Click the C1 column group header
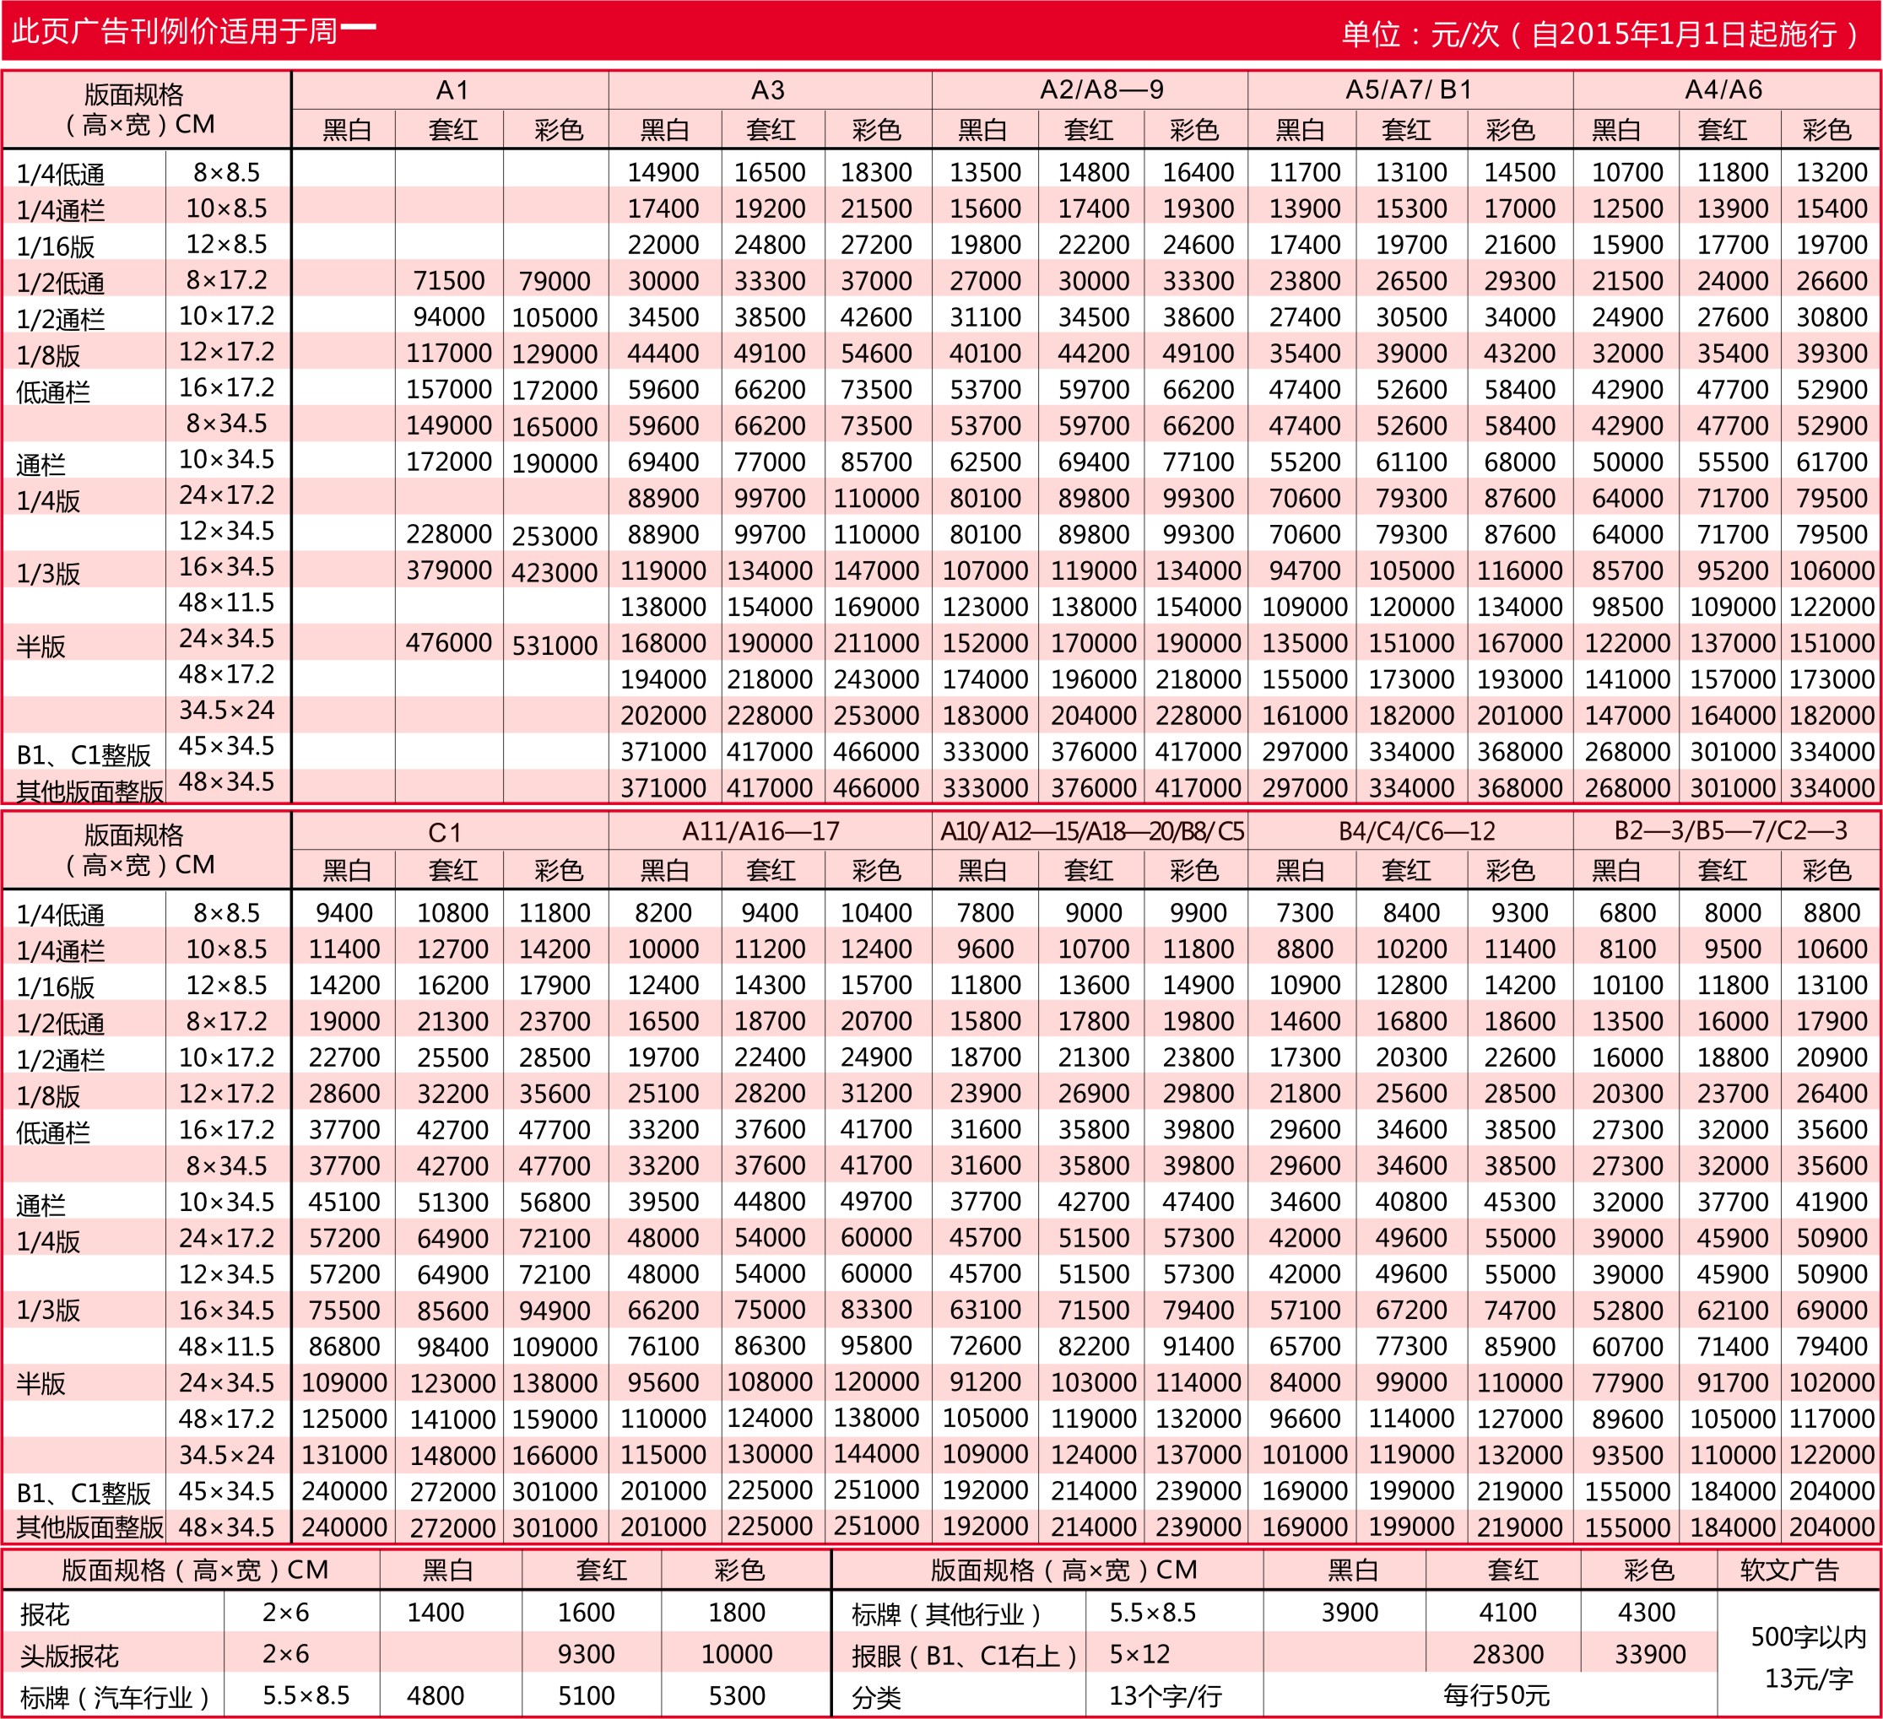1883x1719 pixels. coord(445,832)
